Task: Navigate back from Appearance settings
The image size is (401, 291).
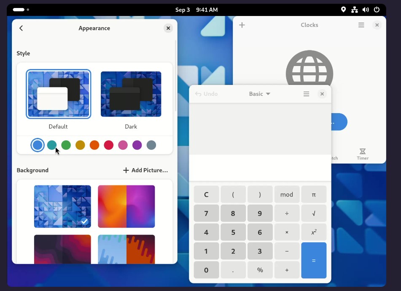Action: (x=21, y=28)
